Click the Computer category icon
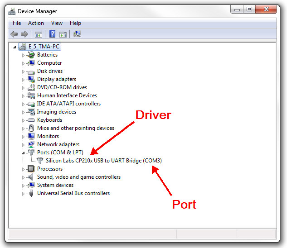This screenshot has height=248, width=287. pos(31,63)
